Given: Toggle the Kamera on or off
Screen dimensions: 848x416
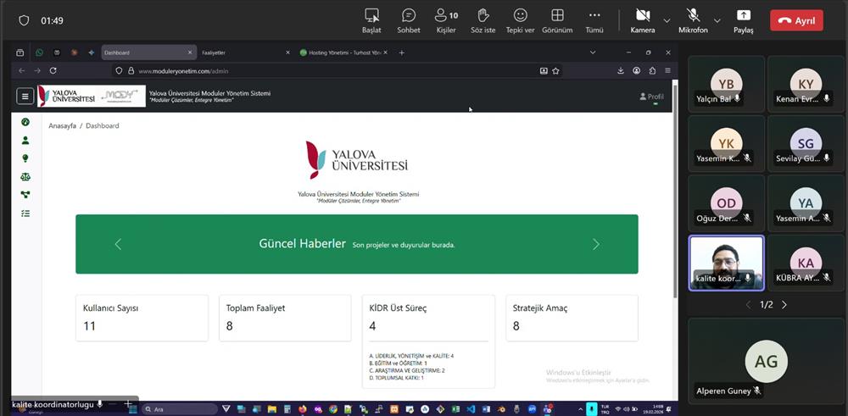Looking at the screenshot, I should [642, 20].
